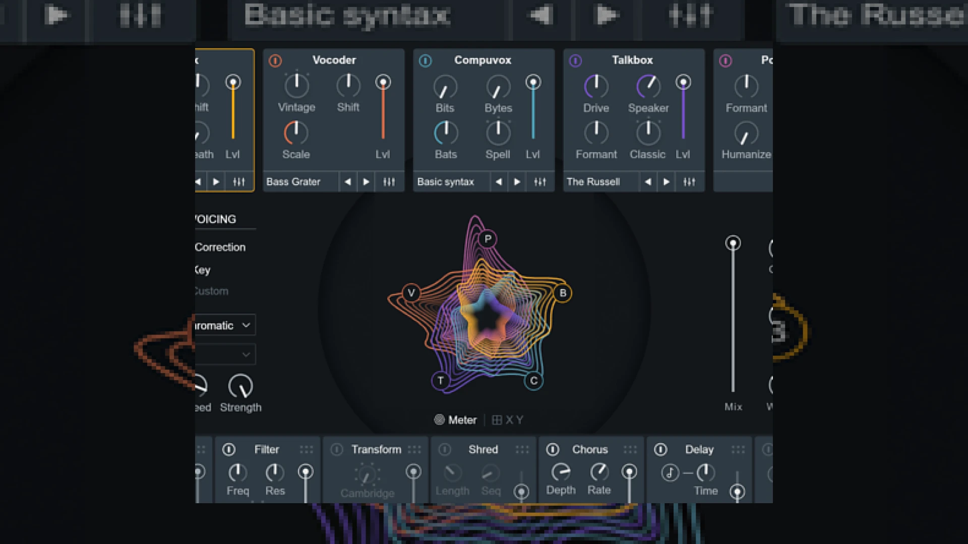The height and width of the screenshot is (544, 968).
Task: Click Delay Time knob
Action: tap(705, 472)
